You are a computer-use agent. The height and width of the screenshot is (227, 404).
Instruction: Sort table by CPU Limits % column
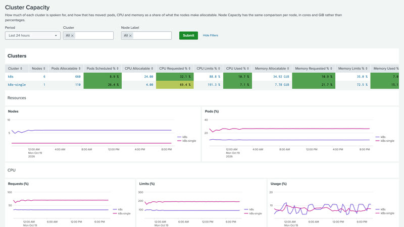208,69
